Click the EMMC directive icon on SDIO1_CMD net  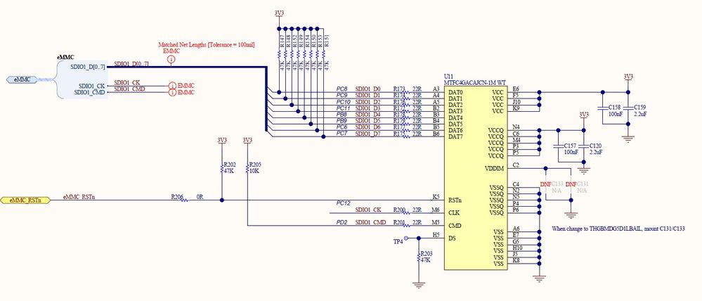pyautogui.click(x=172, y=93)
